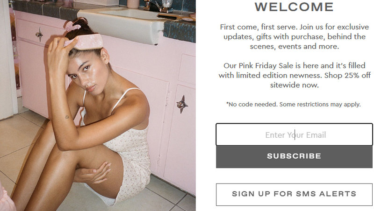Click the Enter Your Email field

(x=294, y=134)
